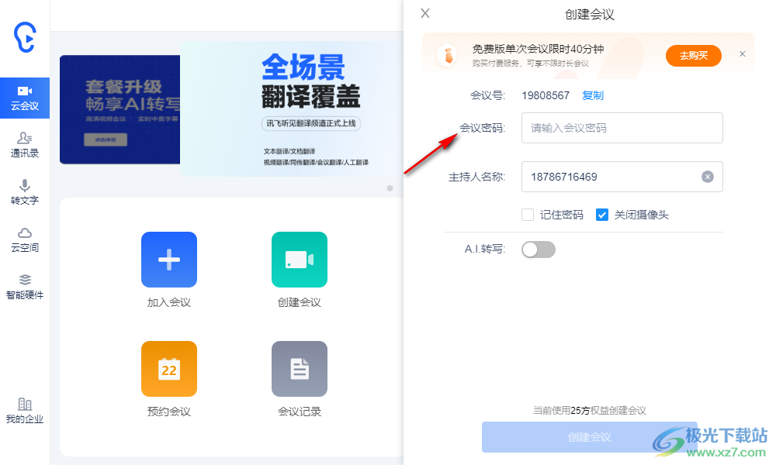Click 当前使用25方权益创建会议 notice text
This screenshot has width=776, height=465.
point(590,410)
